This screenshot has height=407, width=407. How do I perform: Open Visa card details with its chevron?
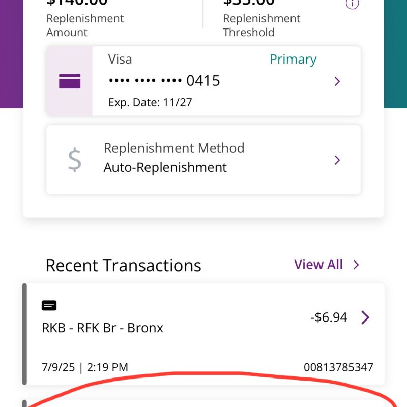pyautogui.click(x=337, y=81)
